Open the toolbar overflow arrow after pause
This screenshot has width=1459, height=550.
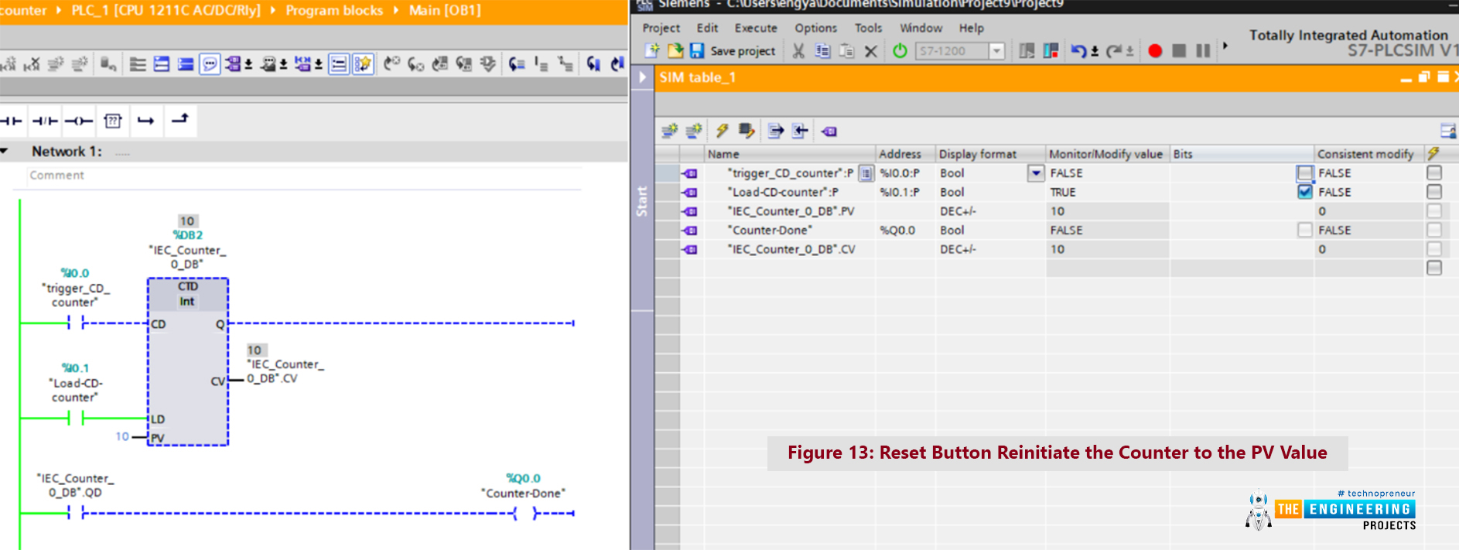pos(1225,46)
